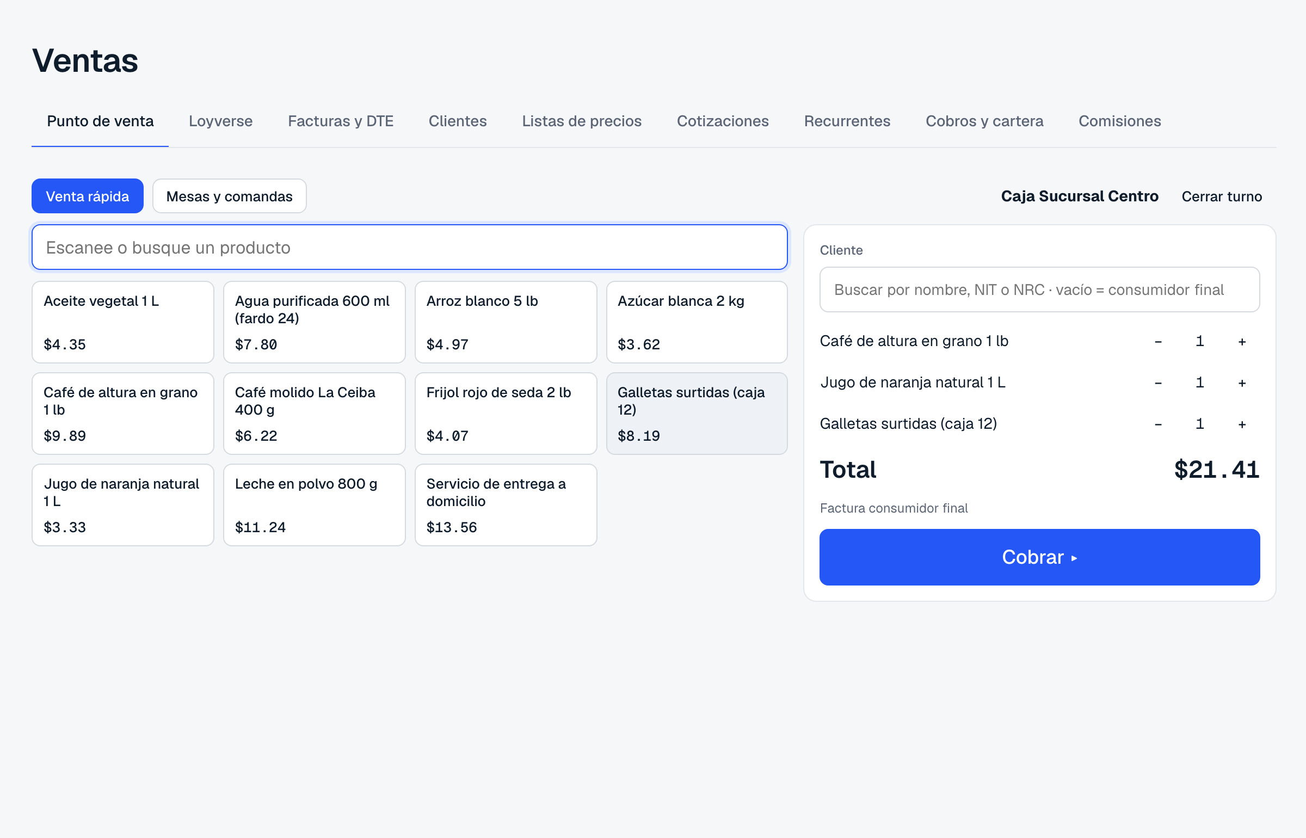Switch to Mesas y comandas mode
This screenshot has height=838, width=1306.
(x=230, y=196)
